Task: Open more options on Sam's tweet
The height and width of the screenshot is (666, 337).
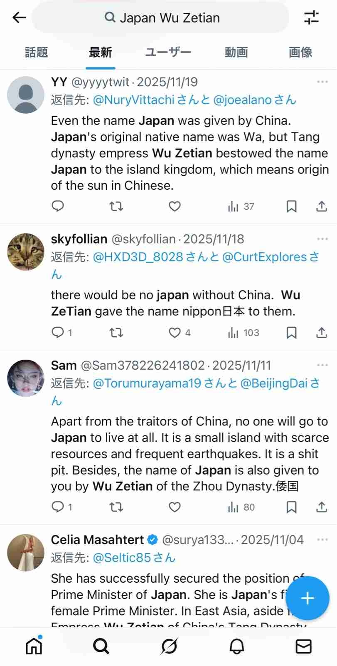Action: [x=322, y=365]
